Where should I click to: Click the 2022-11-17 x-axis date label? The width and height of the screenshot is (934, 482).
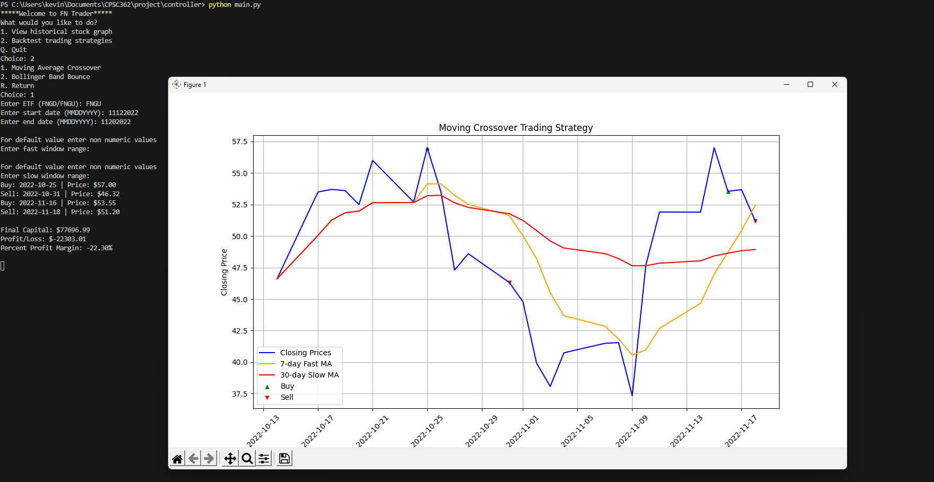coord(741,431)
